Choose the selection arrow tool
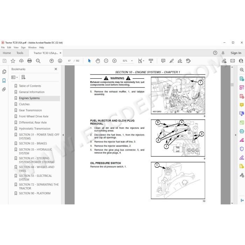 point(89,61)
